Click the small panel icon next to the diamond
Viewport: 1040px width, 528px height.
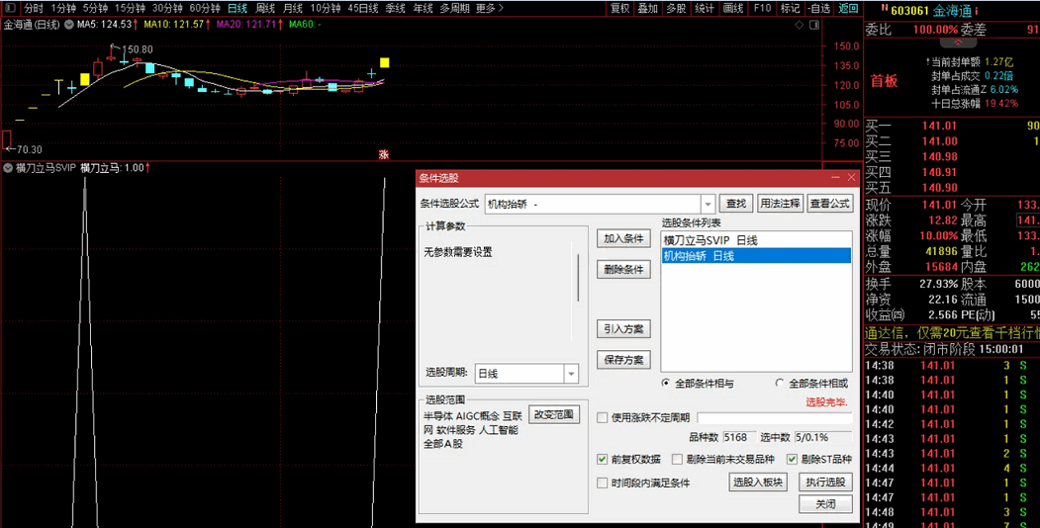(812, 25)
